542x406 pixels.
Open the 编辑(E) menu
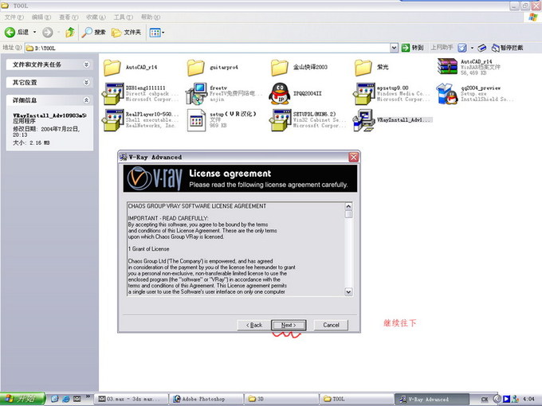(x=41, y=17)
